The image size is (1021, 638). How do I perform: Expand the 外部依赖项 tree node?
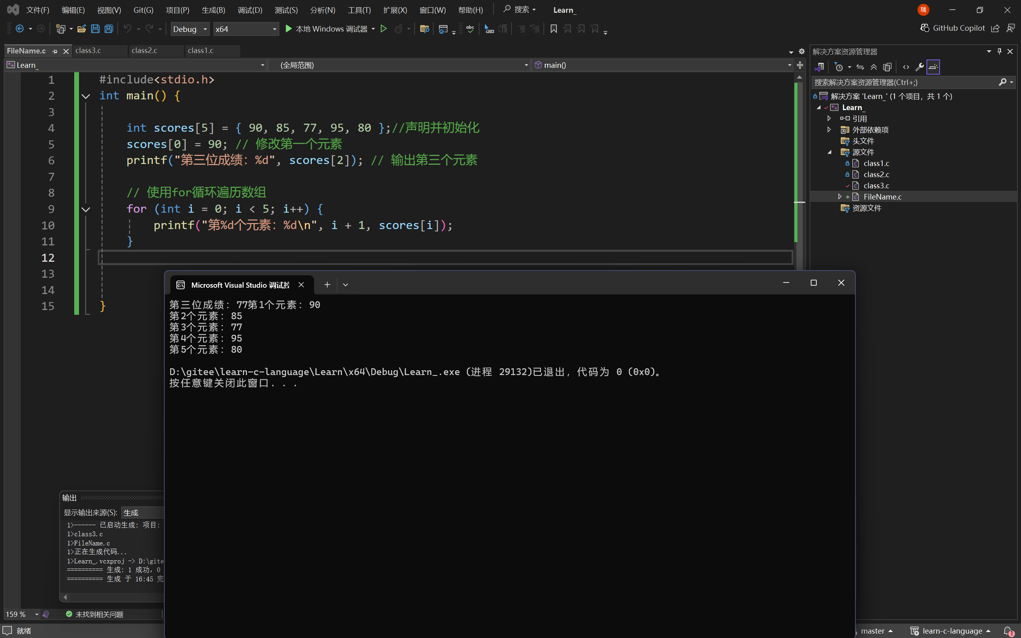[x=829, y=130]
